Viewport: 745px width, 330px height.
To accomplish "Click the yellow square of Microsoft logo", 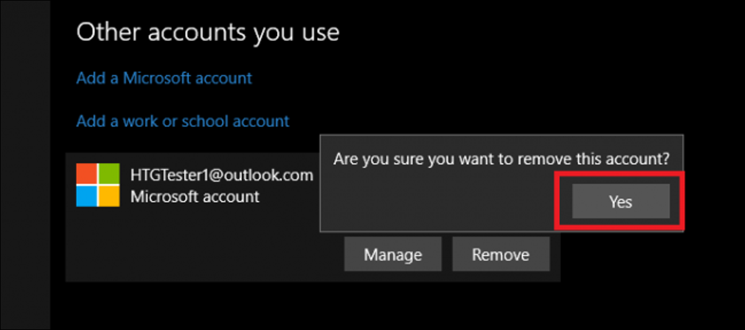I will point(110,196).
